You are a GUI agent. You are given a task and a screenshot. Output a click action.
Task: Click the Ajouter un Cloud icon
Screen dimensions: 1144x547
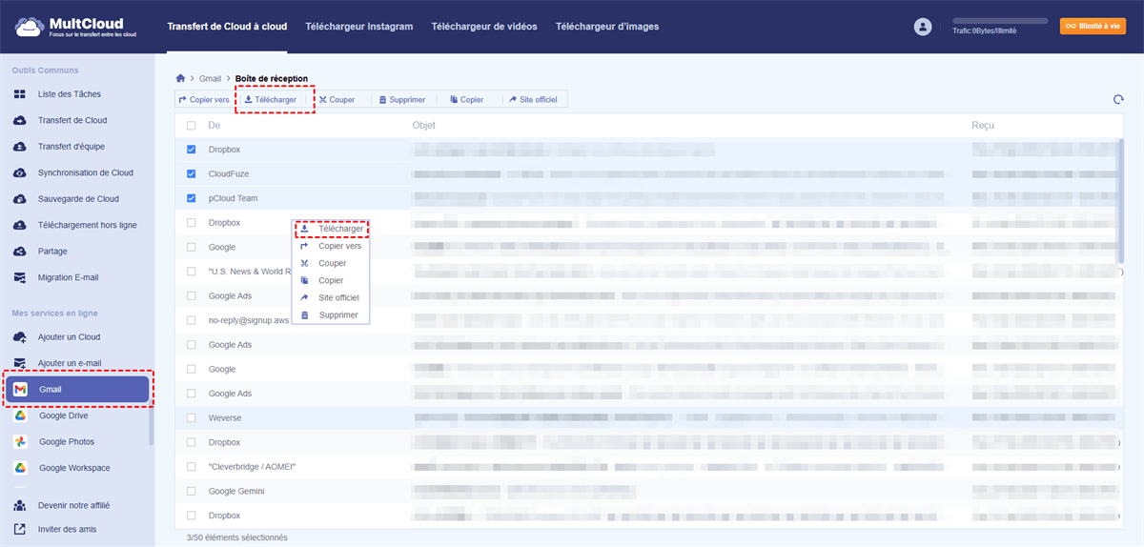(19, 337)
